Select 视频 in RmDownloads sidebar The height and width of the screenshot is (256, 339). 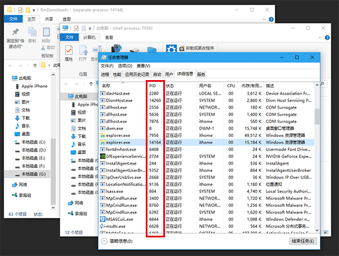point(23,94)
